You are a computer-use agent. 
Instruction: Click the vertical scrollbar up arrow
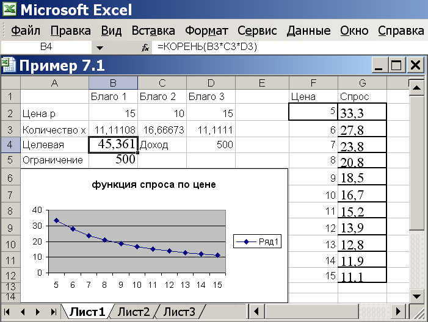(416, 88)
